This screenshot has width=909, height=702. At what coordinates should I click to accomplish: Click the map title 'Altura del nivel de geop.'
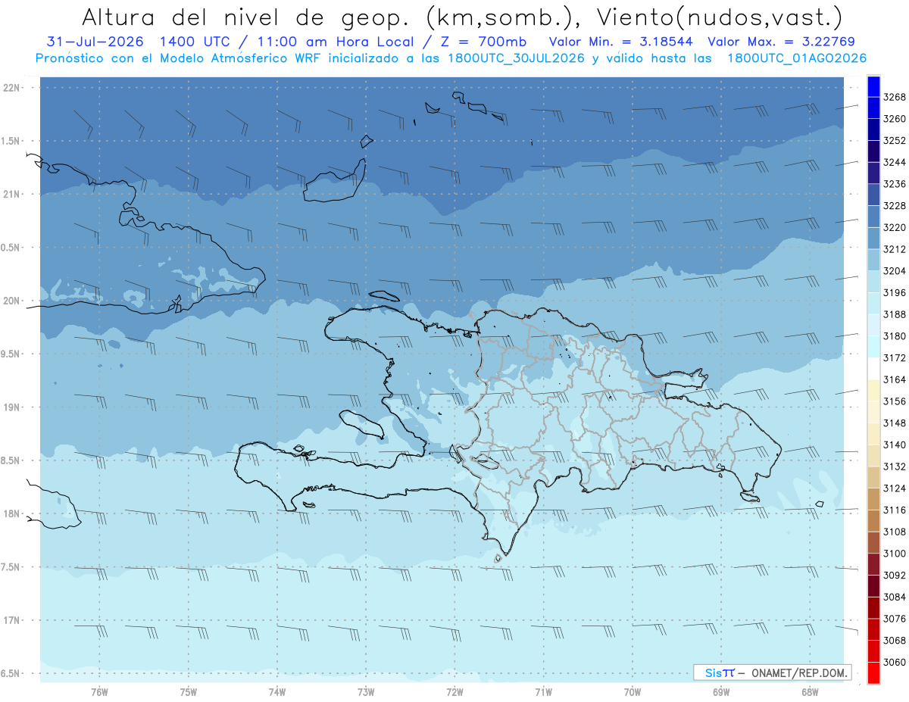[246, 17]
